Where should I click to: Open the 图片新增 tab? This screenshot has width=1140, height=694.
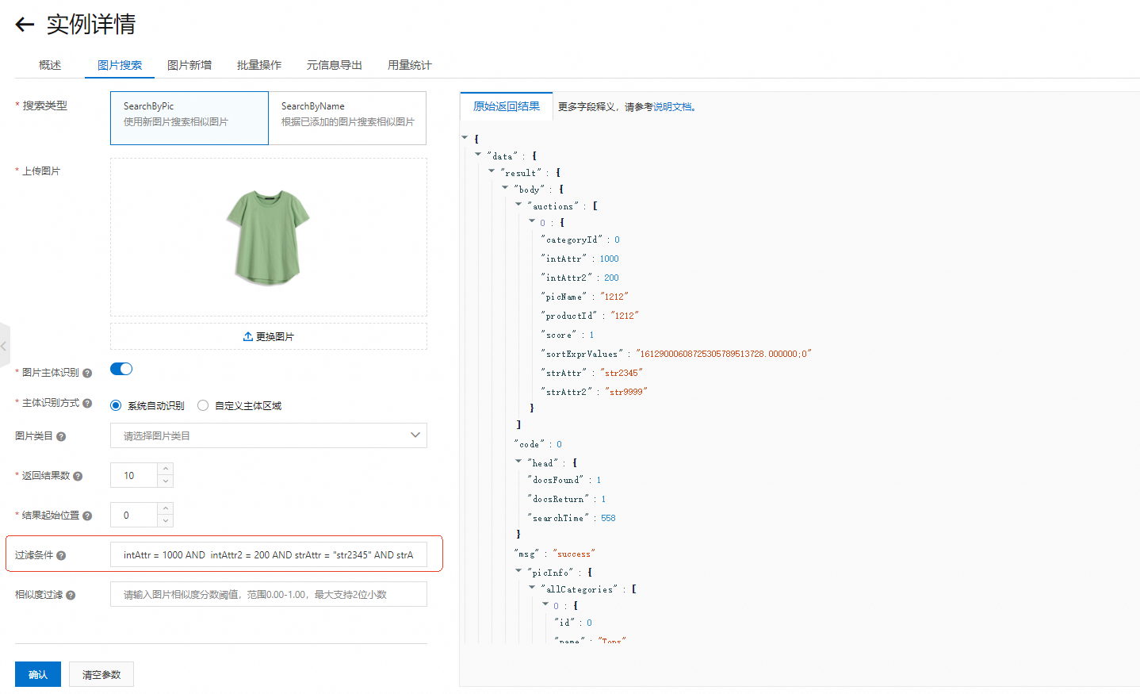tap(189, 65)
